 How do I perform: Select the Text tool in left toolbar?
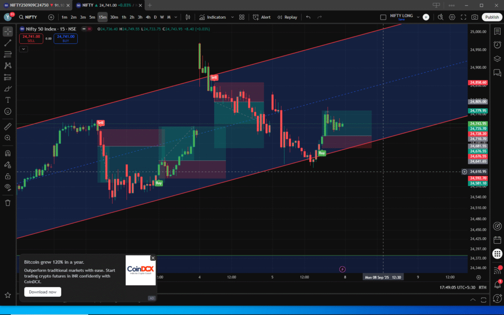[8, 100]
